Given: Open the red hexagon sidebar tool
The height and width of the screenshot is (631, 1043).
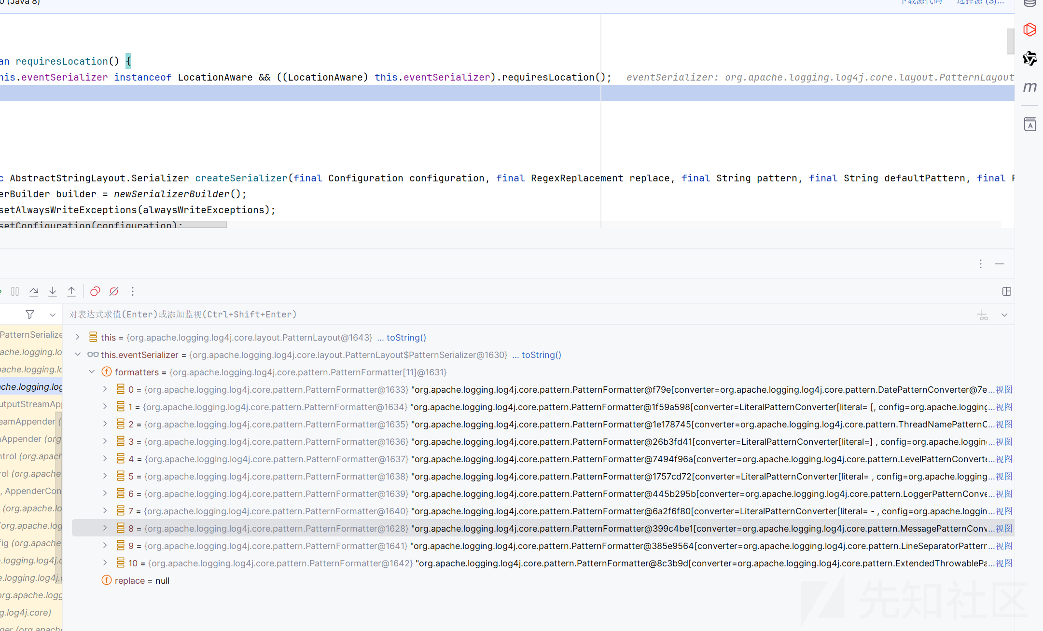Looking at the screenshot, I should click(1029, 29).
